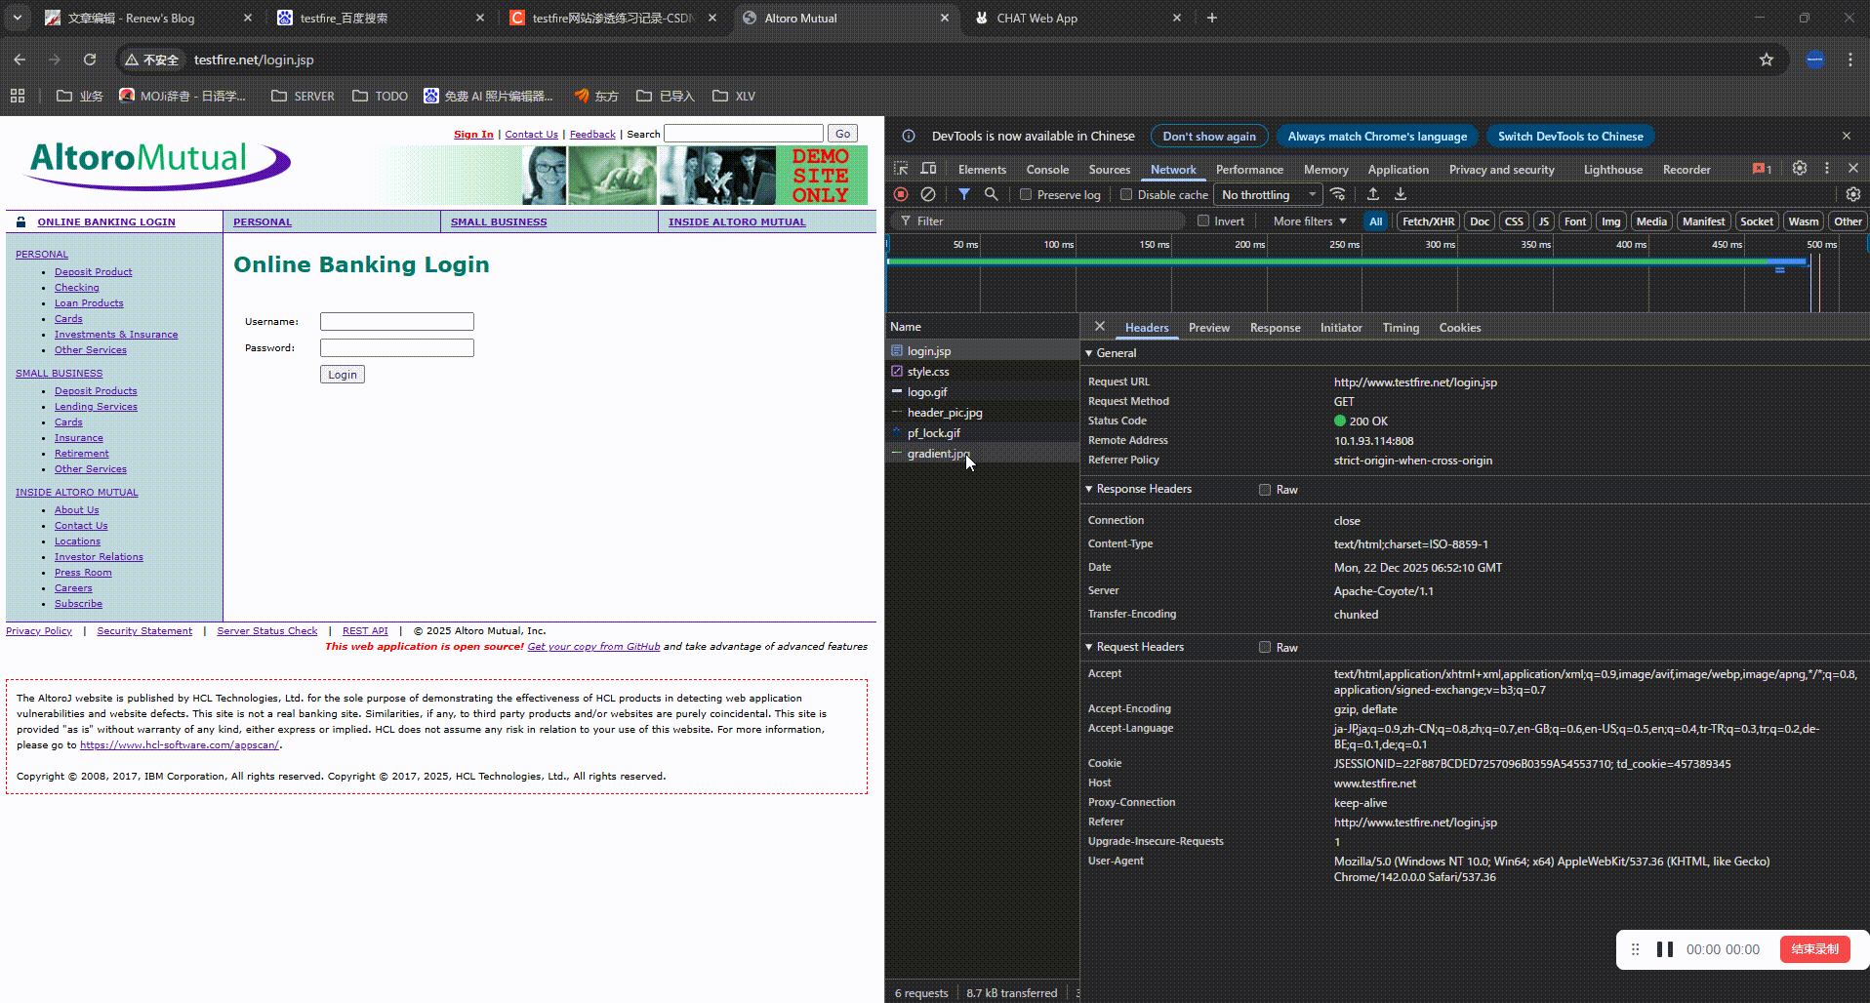Open the Timing tab of the request

[1400, 328]
